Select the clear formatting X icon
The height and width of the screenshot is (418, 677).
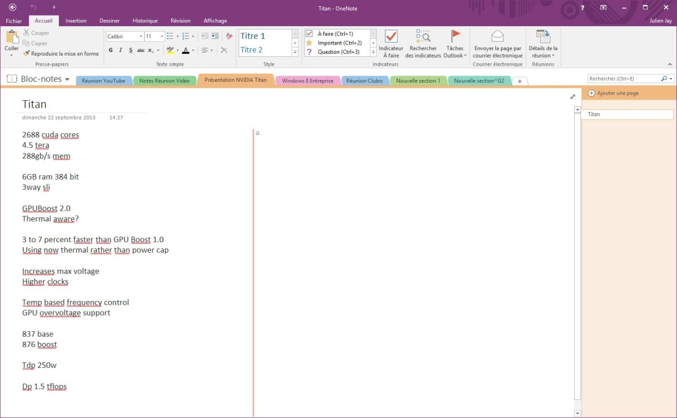pyautogui.click(x=224, y=49)
